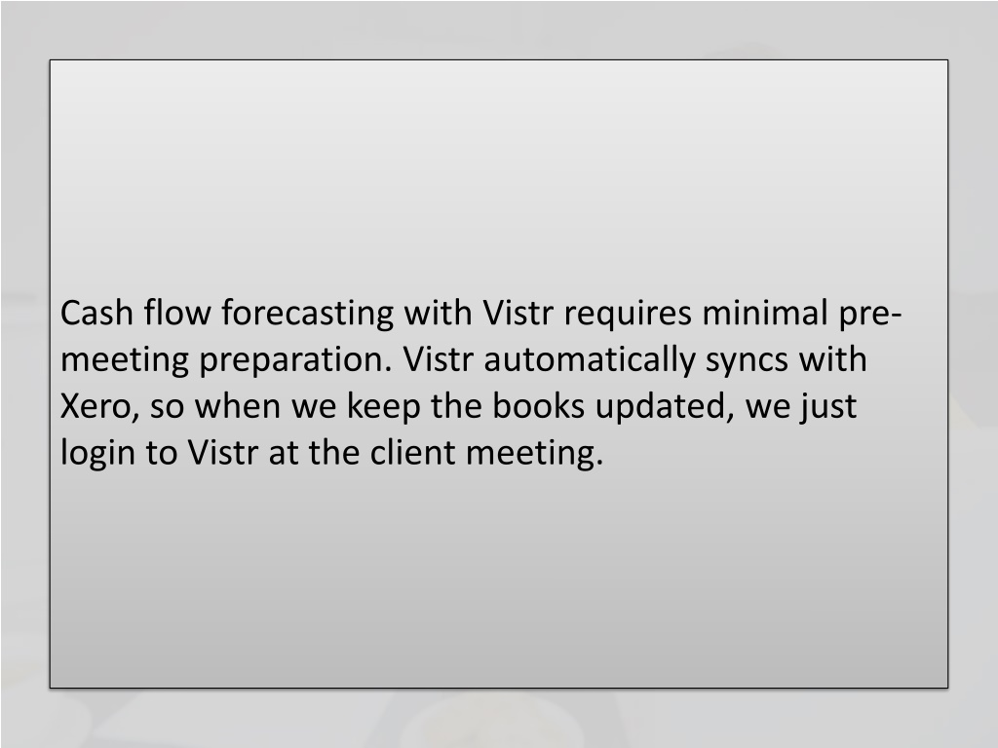Place cursor on the word "forecasting"

pos(307,315)
